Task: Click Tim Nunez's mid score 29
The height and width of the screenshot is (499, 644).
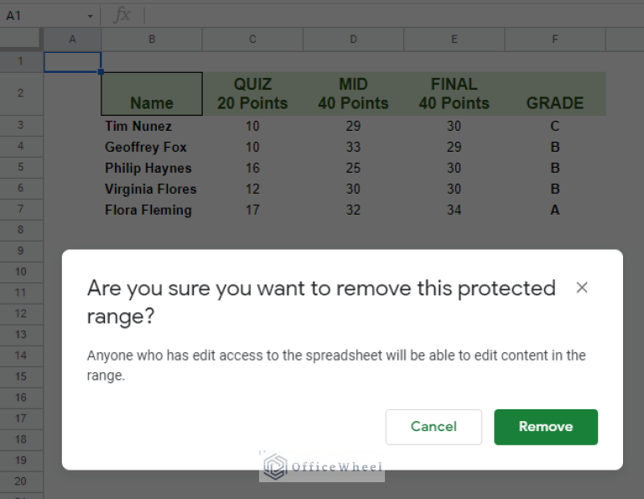Action: point(353,126)
